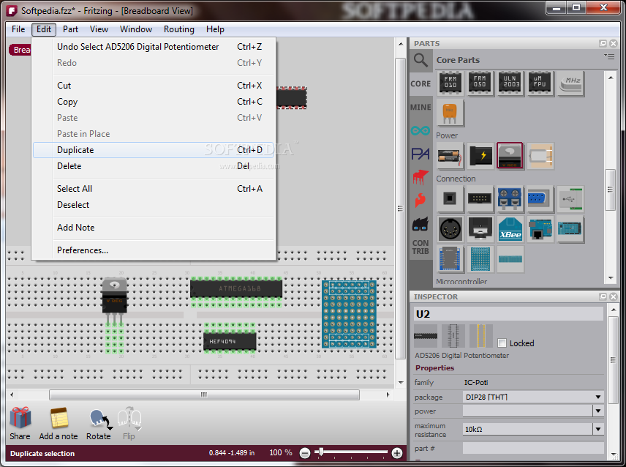Toggle the Locked checkbox
This screenshot has width=626, height=467.
502,343
